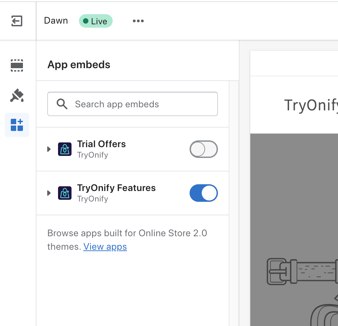This screenshot has width=338, height=326.
Task: Click the search magnifier icon
Action: point(62,104)
